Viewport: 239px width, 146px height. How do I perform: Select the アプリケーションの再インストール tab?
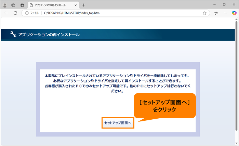tap(53, 5)
